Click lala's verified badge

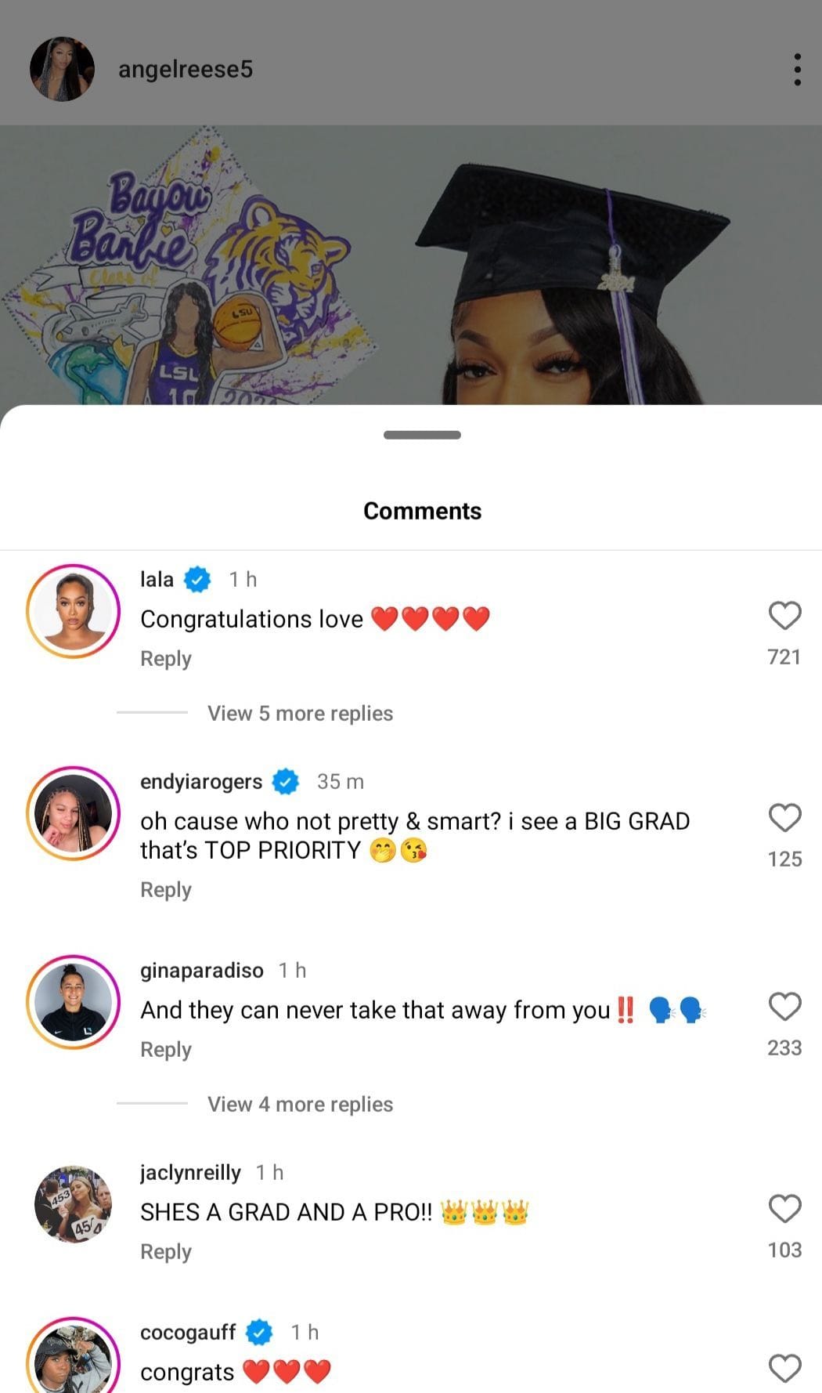[195, 579]
